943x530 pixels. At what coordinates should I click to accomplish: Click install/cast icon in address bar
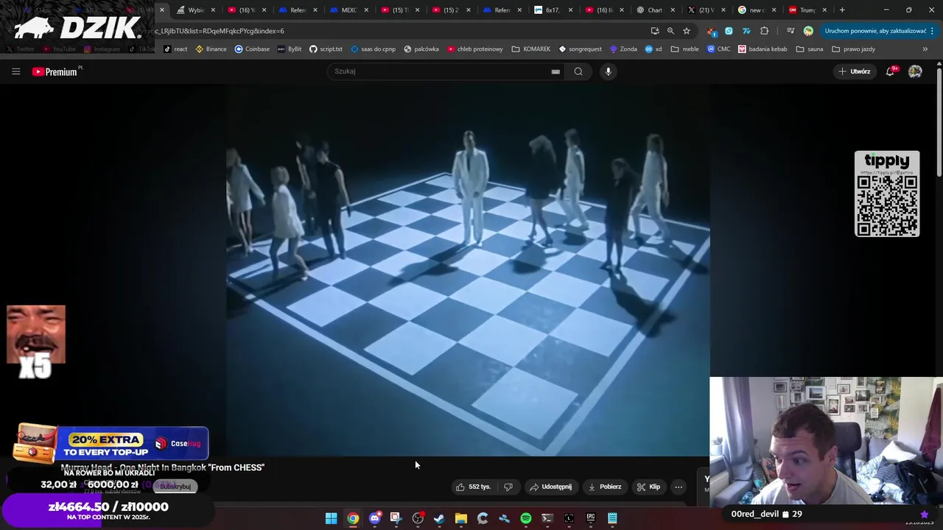click(x=655, y=31)
